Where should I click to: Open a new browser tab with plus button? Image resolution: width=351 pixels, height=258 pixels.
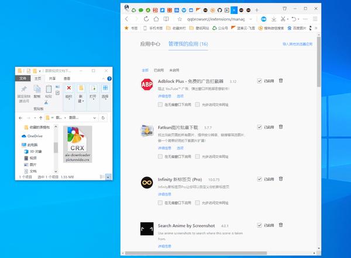tap(257, 10)
